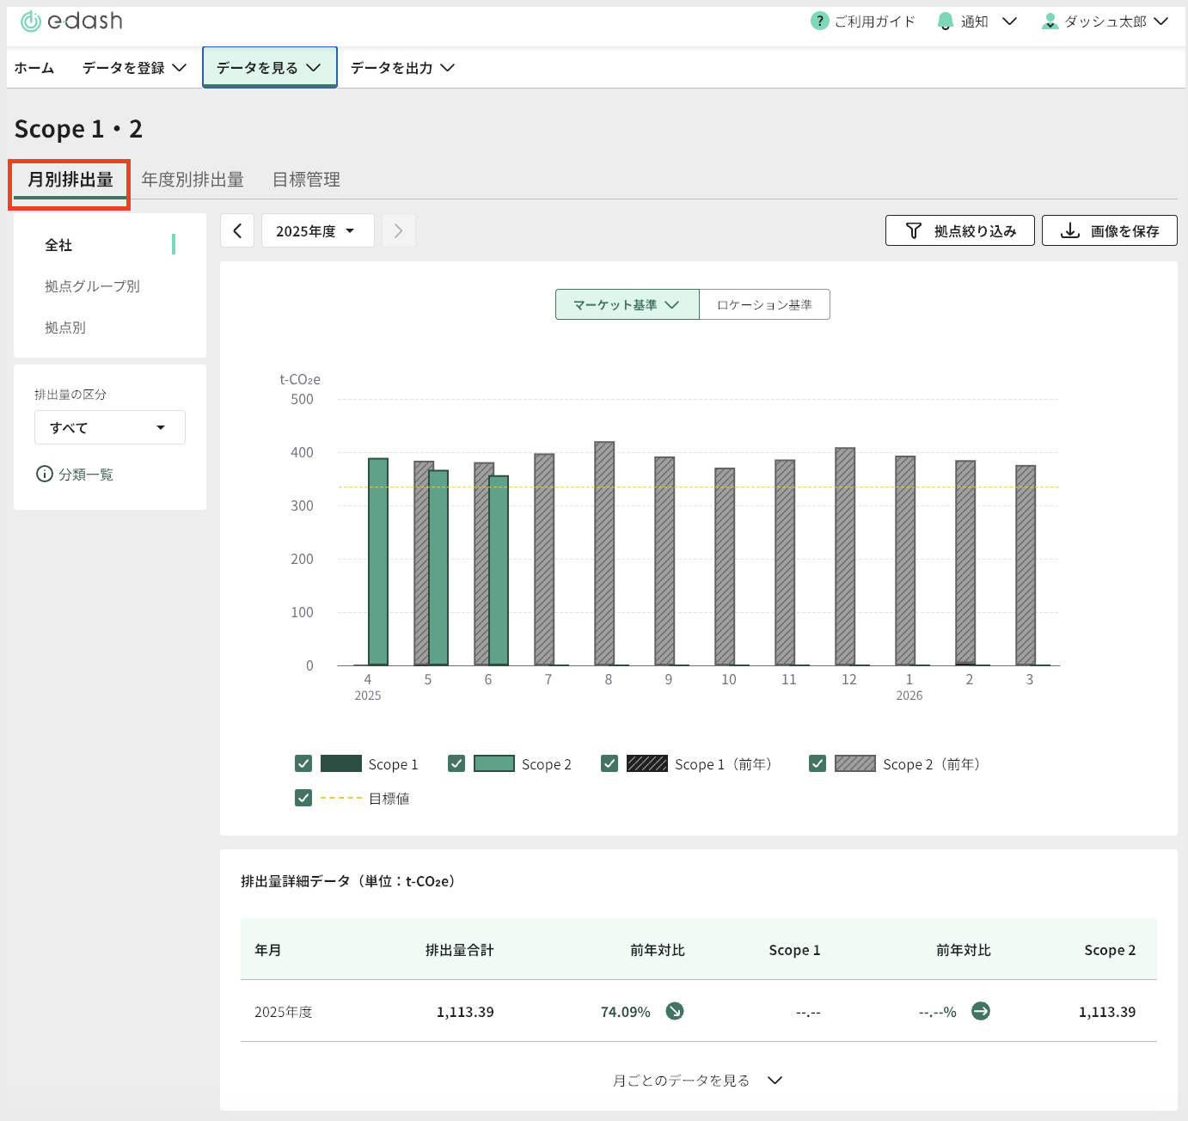Open the 2025年度 year dropdown

(x=316, y=230)
